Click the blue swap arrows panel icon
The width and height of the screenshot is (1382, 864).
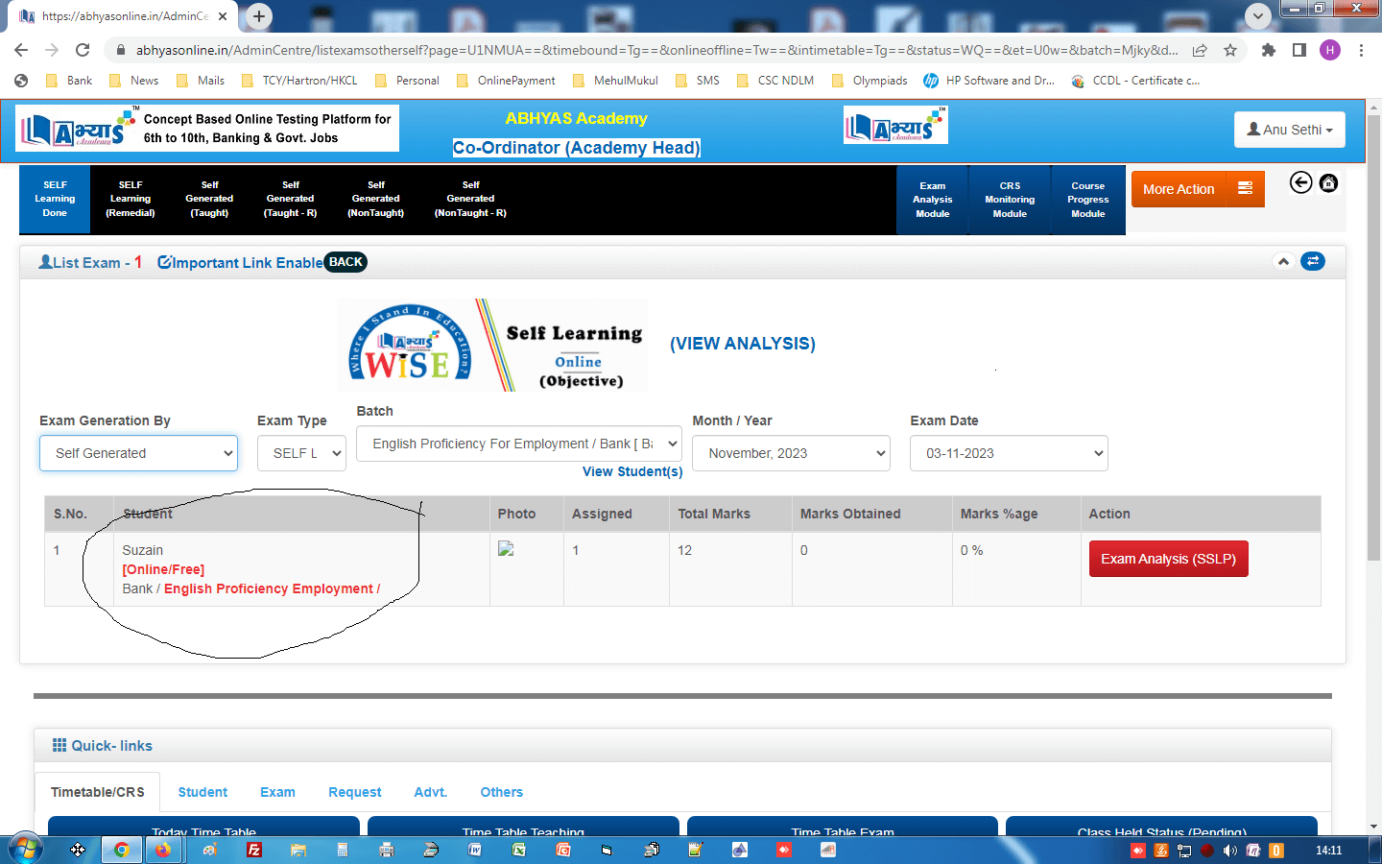coord(1312,261)
